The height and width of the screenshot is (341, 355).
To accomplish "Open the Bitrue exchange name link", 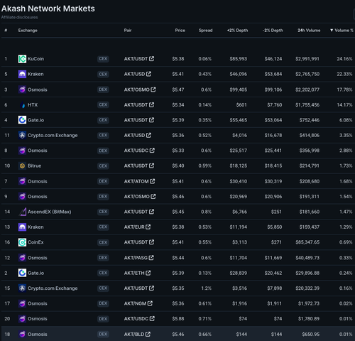I will (x=34, y=166).
